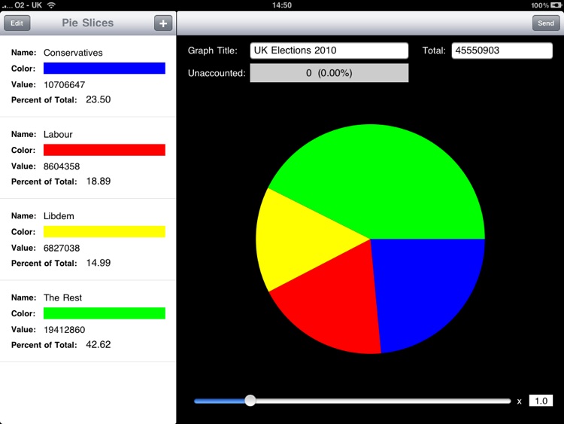Tap the O2 - UK carrier label

[28, 5]
